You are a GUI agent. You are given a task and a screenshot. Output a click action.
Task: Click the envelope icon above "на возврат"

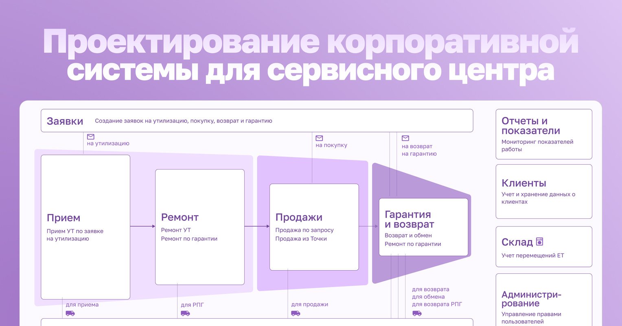[405, 138]
